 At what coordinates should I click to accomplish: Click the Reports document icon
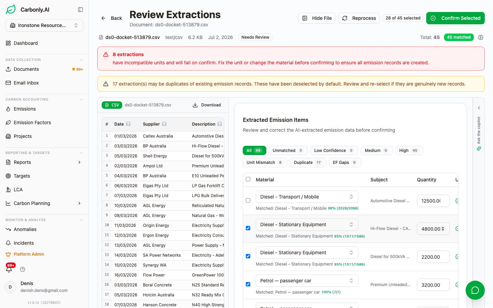point(8,162)
